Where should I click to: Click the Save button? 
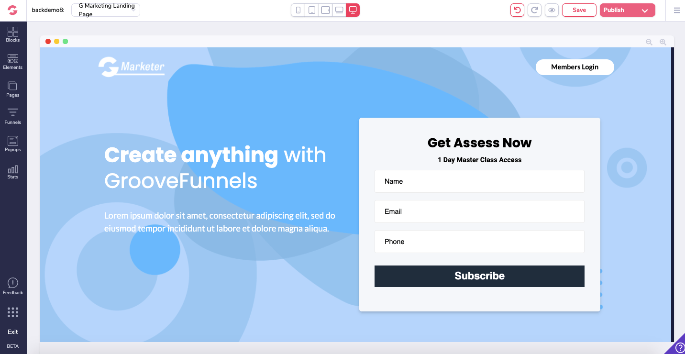point(579,10)
